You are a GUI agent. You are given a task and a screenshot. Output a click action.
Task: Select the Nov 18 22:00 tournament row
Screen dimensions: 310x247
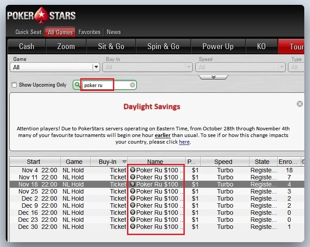tap(157, 184)
